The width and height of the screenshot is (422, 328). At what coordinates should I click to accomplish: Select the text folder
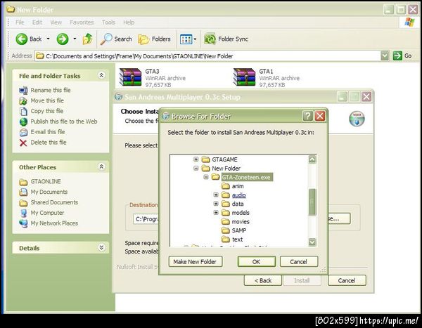click(x=237, y=240)
